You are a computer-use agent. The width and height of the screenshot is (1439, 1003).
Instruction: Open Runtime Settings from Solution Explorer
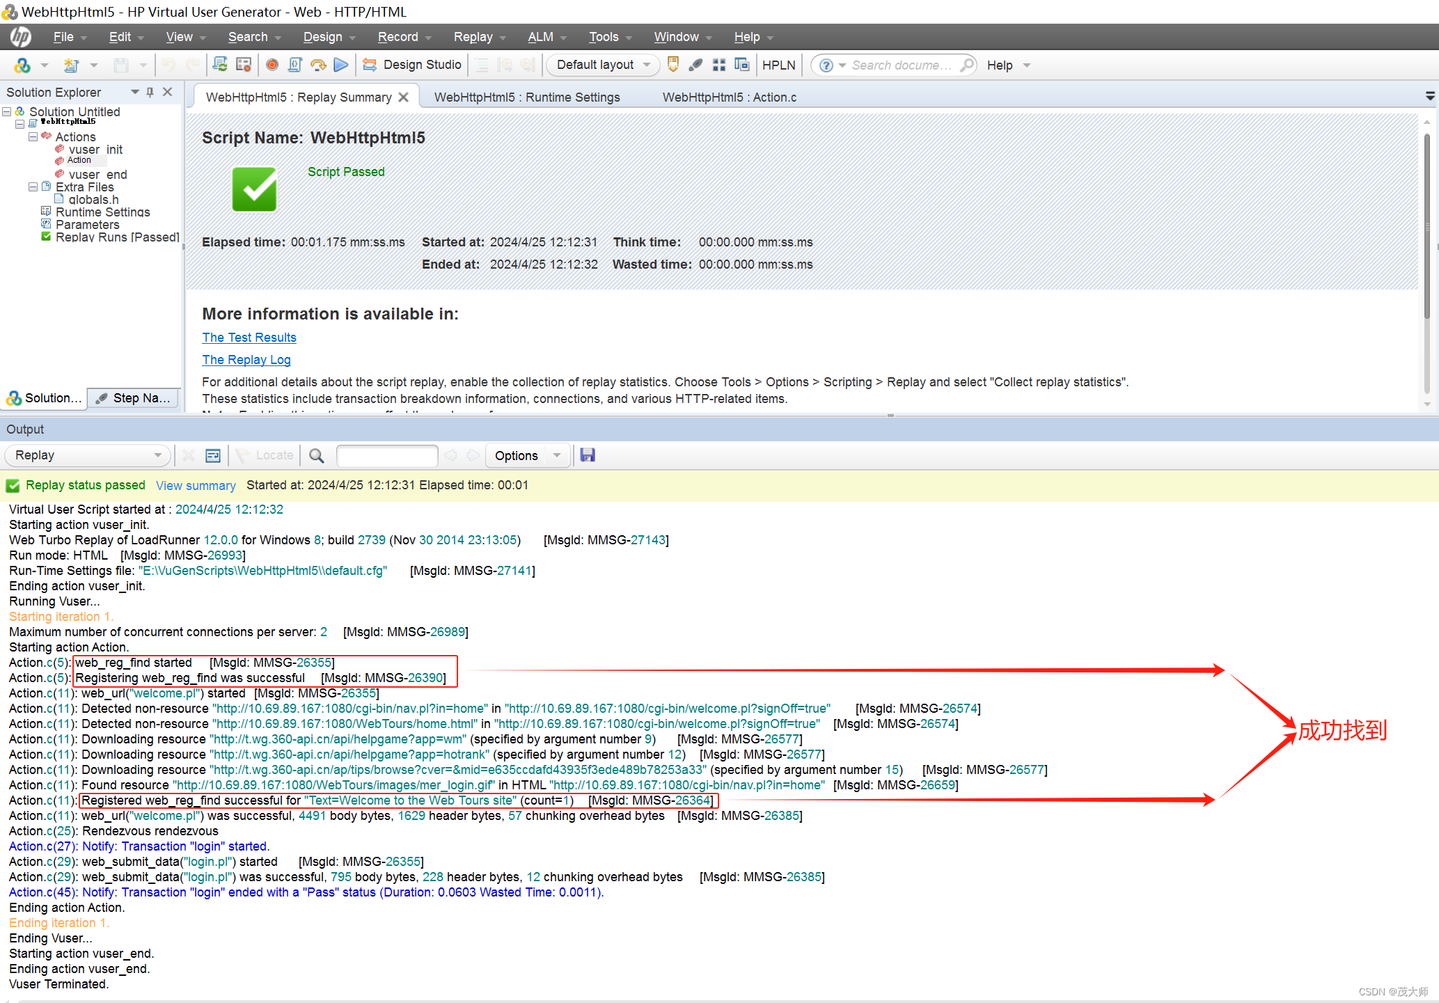[103, 212]
